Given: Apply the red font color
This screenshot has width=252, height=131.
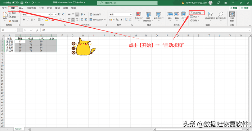Looking at the screenshot, I should coord(53,19).
